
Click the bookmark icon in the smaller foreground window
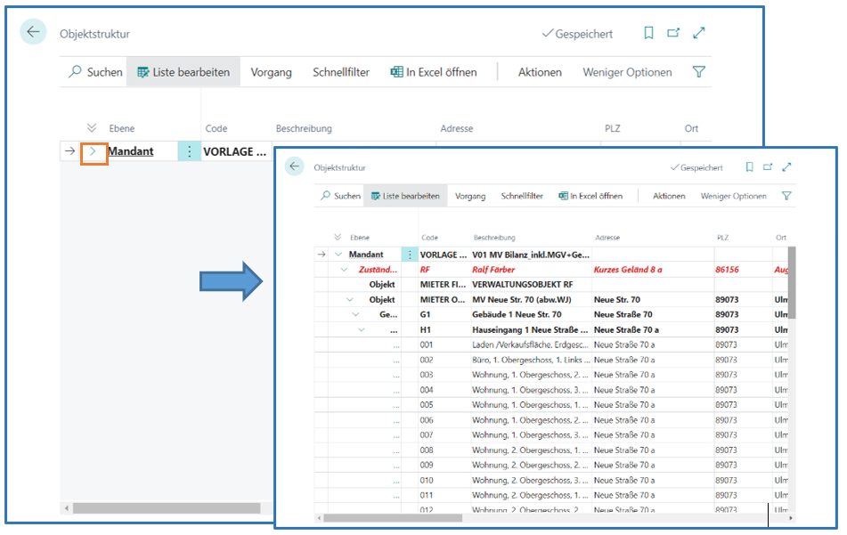tap(749, 167)
